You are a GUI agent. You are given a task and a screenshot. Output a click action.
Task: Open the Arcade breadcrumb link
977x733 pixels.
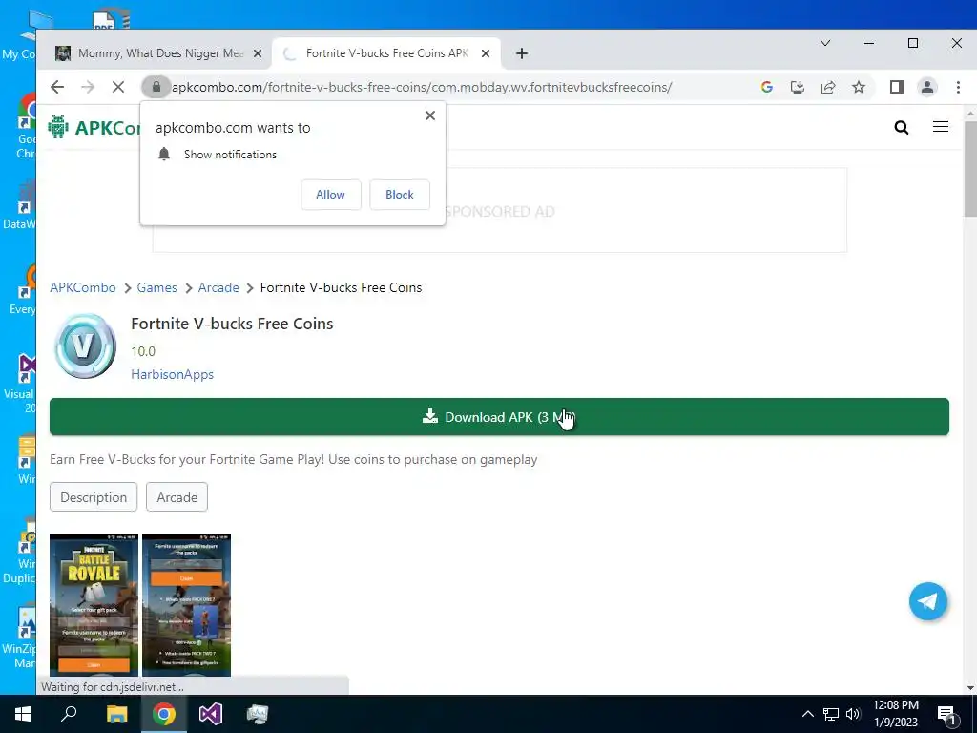(x=218, y=287)
